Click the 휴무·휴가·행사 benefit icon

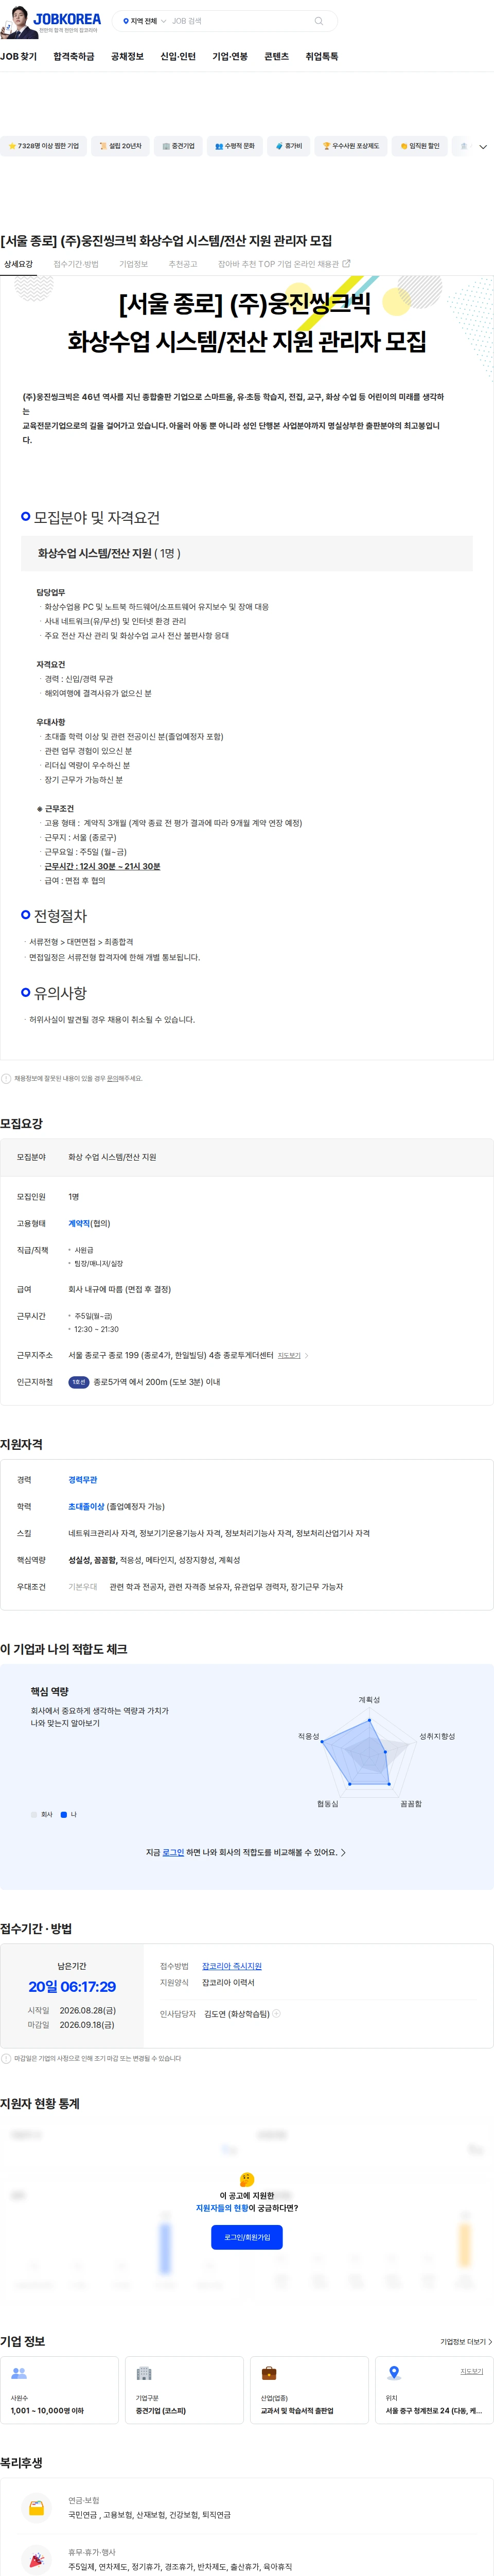(x=36, y=2560)
